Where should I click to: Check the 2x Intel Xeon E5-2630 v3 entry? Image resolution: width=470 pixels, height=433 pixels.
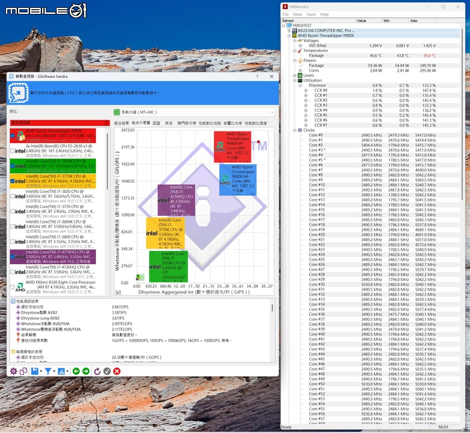click(12, 151)
